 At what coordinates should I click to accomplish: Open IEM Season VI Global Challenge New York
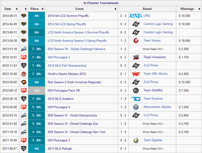coord(77,132)
